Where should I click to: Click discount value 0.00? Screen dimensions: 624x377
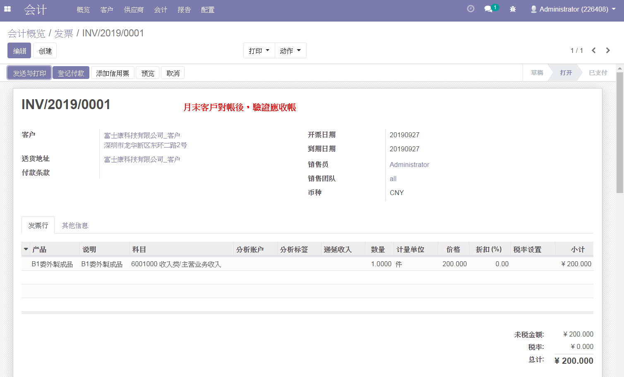click(502, 264)
